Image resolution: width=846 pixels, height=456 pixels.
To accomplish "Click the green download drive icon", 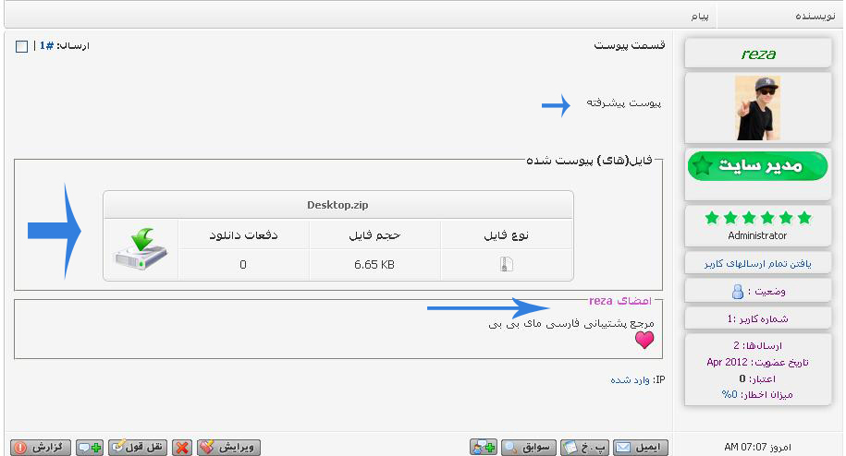I will [x=141, y=249].
